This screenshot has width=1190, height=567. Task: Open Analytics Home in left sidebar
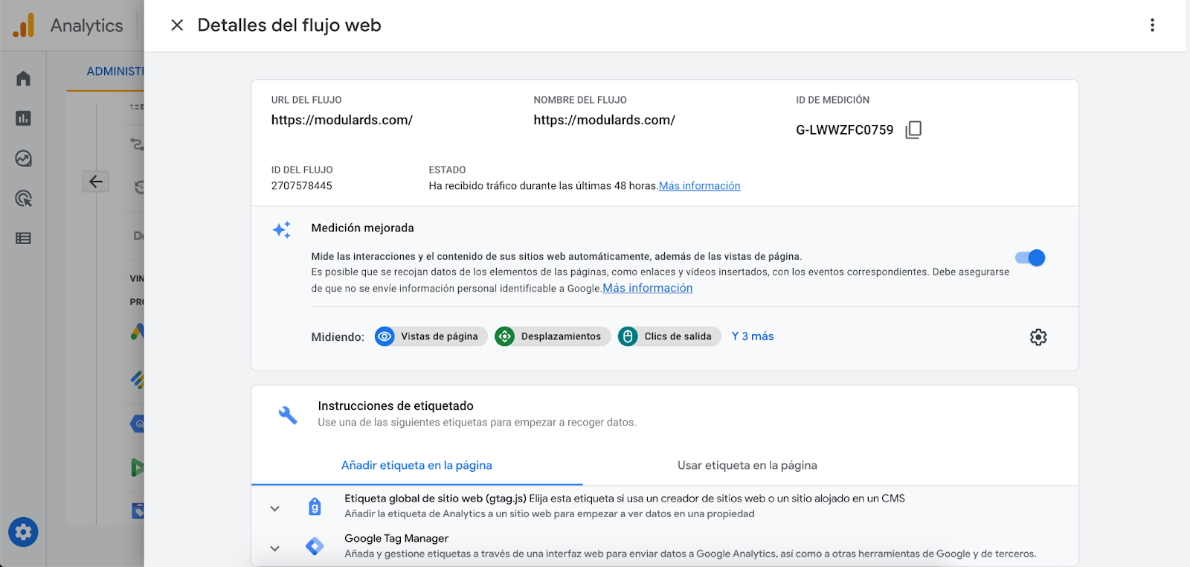23,78
